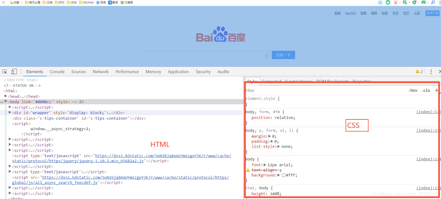Open the 优站 bookmark folder
The width and height of the screenshot is (441, 199).
[72, 3]
